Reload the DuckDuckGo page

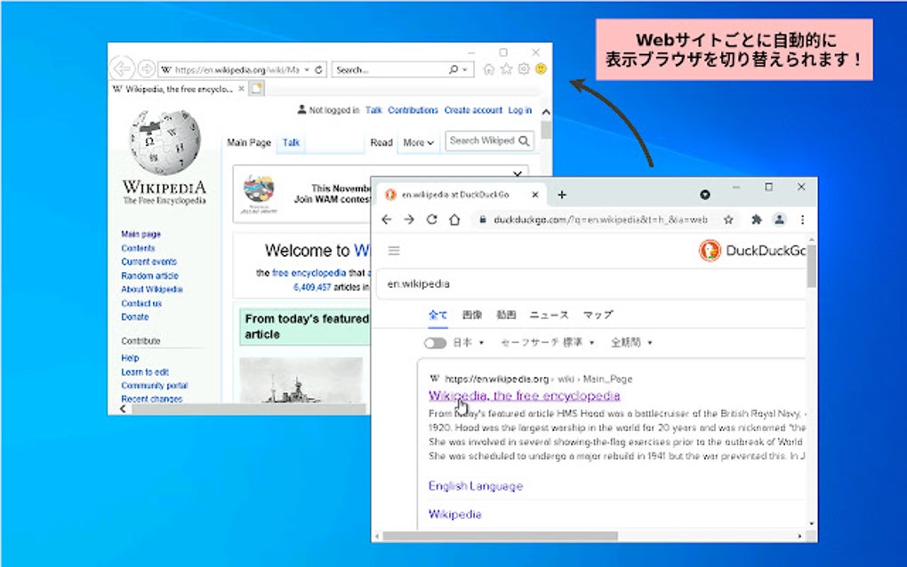pos(431,220)
